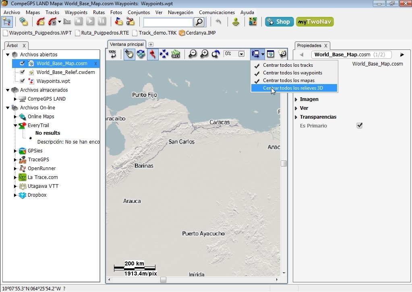Click the four blue arrows icon
This screenshot has width=412, height=292.
[164, 54]
